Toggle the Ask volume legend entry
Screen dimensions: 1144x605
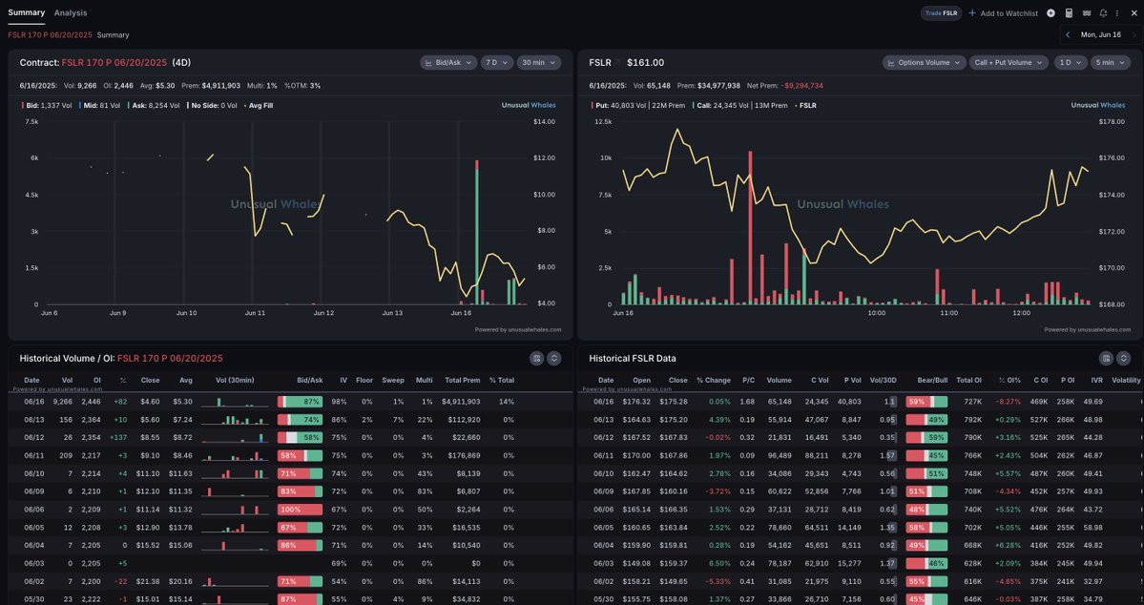click(154, 105)
